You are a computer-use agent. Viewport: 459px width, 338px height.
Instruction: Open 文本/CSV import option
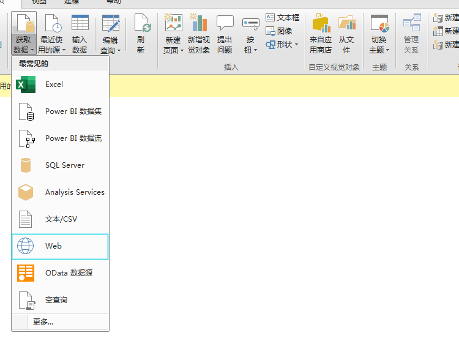click(60, 219)
